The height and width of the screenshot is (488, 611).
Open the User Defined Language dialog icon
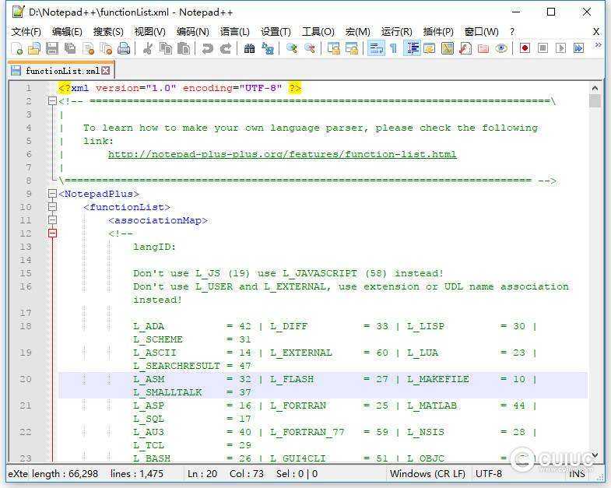[430, 48]
